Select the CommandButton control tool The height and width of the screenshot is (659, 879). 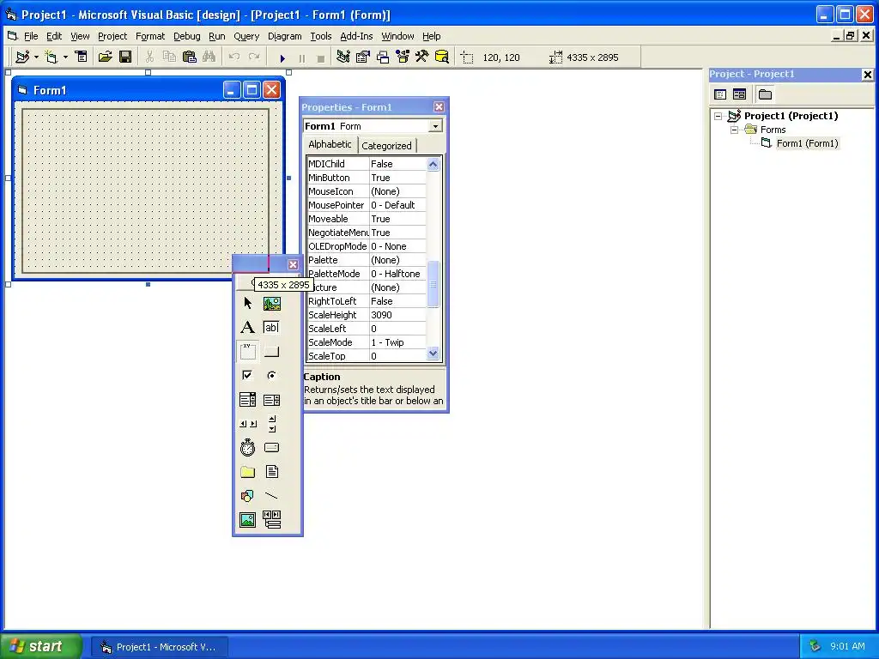pyautogui.click(x=272, y=351)
